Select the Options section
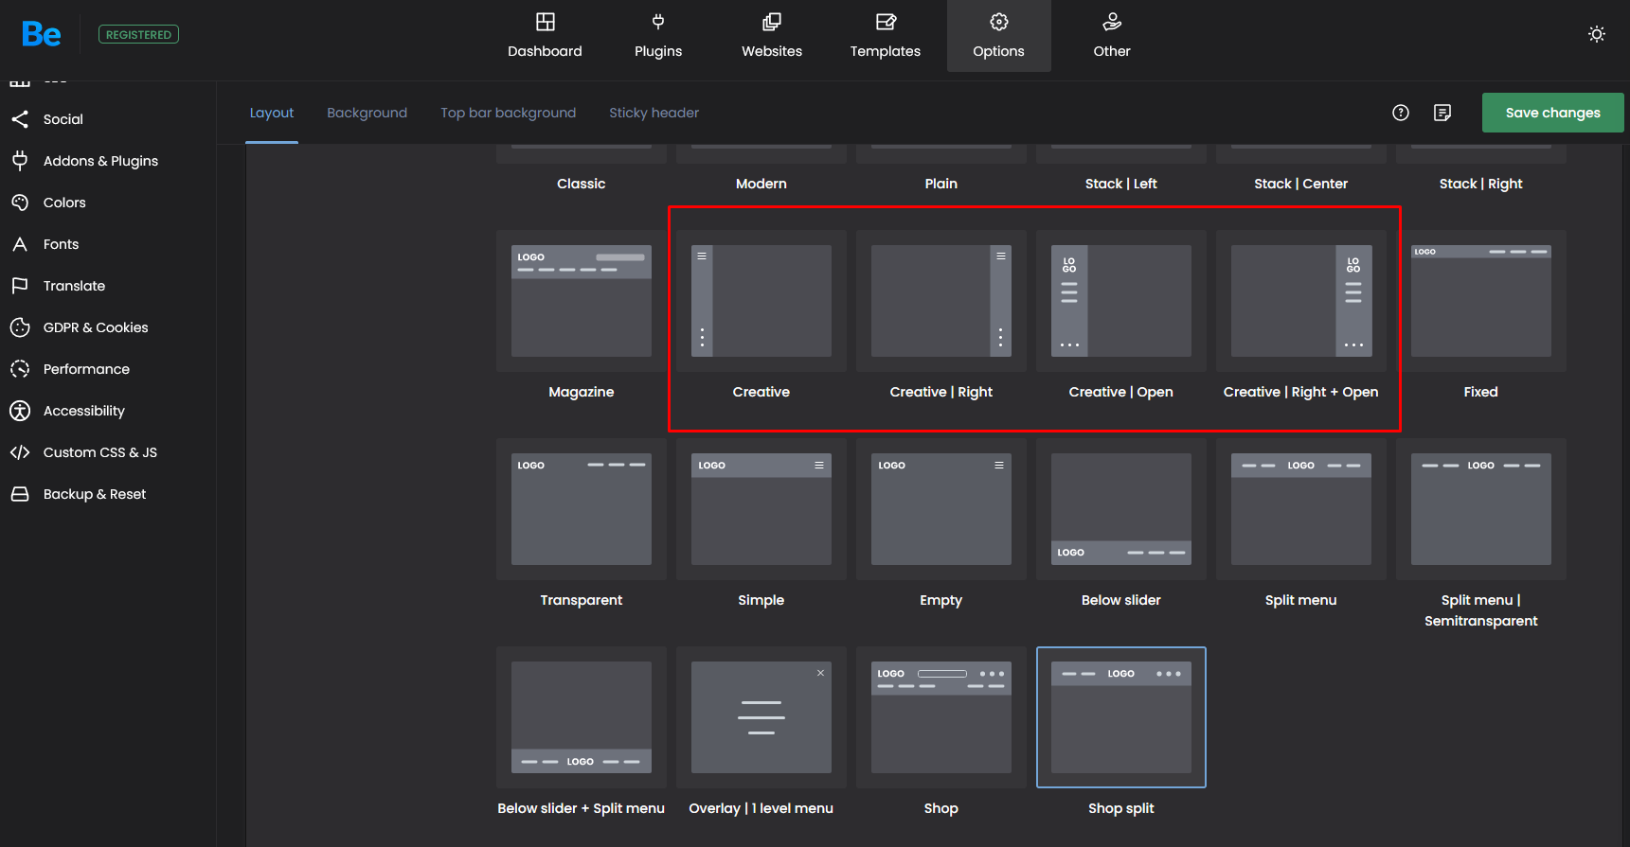The width and height of the screenshot is (1630, 847). click(x=999, y=36)
